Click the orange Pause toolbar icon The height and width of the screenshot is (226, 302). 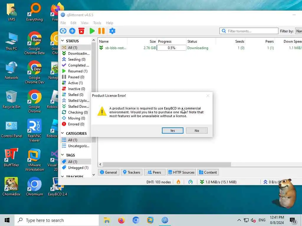click(101, 31)
